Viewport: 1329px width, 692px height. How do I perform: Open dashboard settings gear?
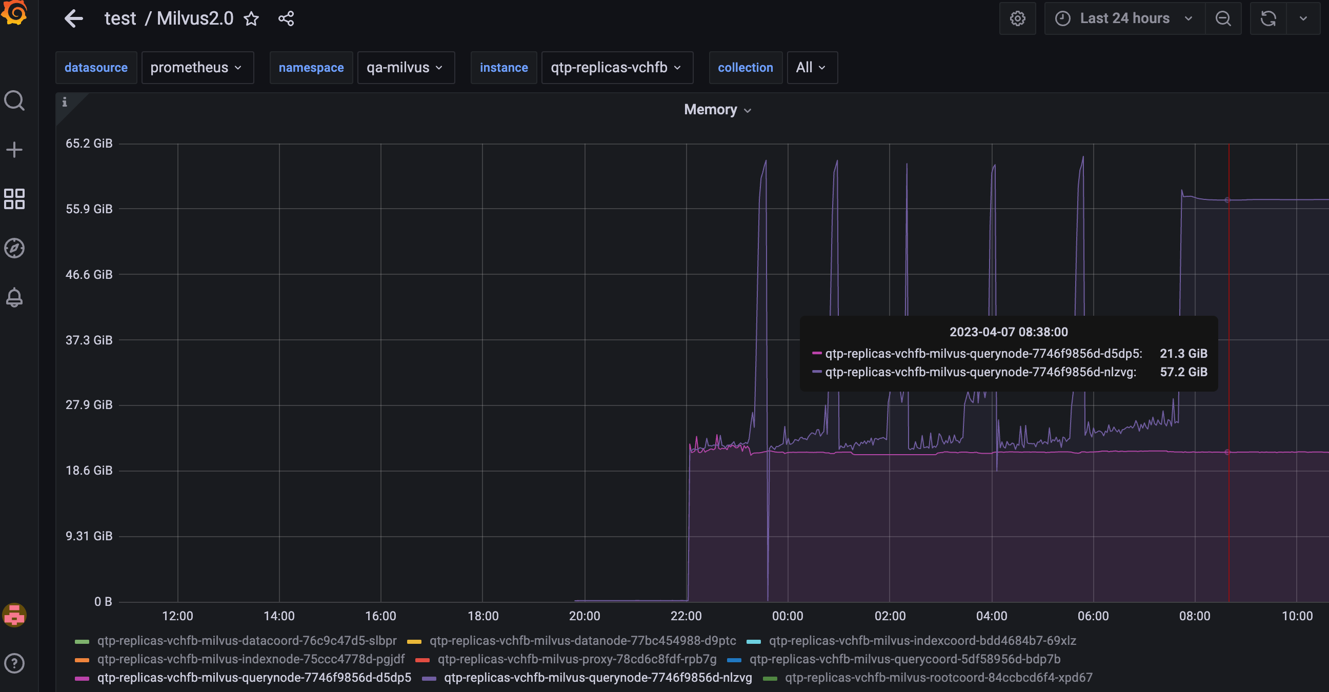[x=1017, y=18]
